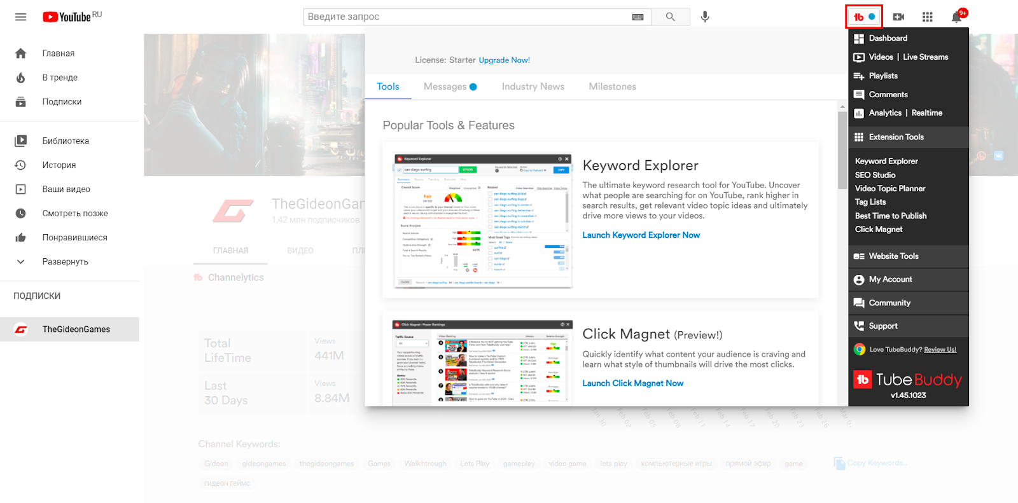
Task: Open TubeBuddy Comments menu item
Action: pyautogui.click(x=888, y=95)
